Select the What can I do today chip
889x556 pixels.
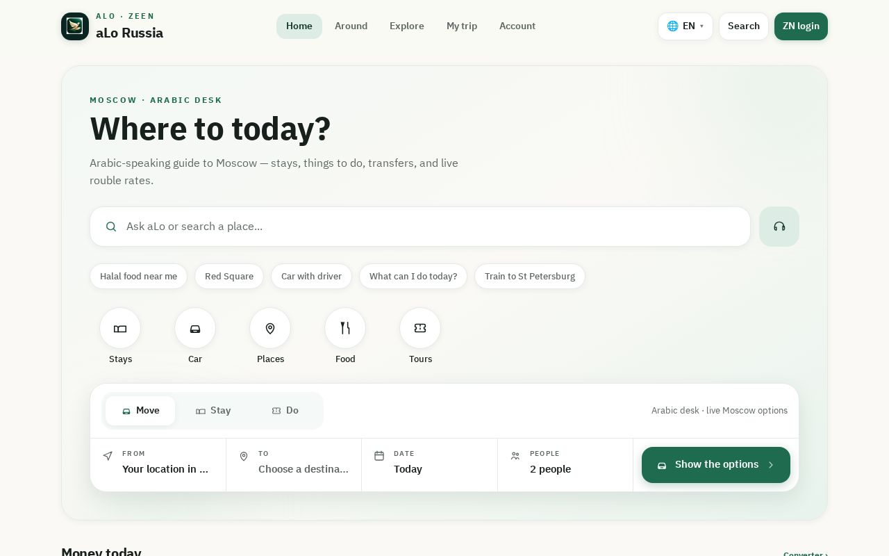(x=413, y=277)
